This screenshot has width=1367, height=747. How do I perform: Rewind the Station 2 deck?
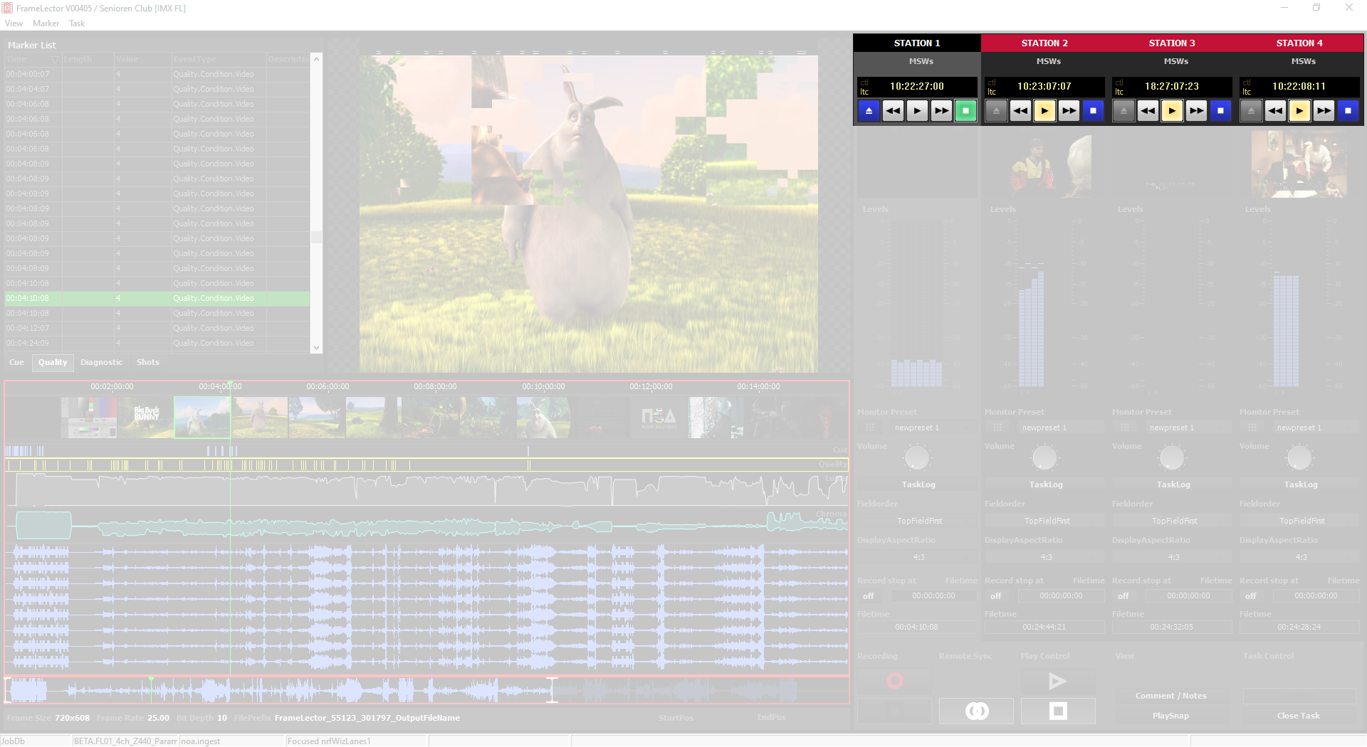[1020, 111]
